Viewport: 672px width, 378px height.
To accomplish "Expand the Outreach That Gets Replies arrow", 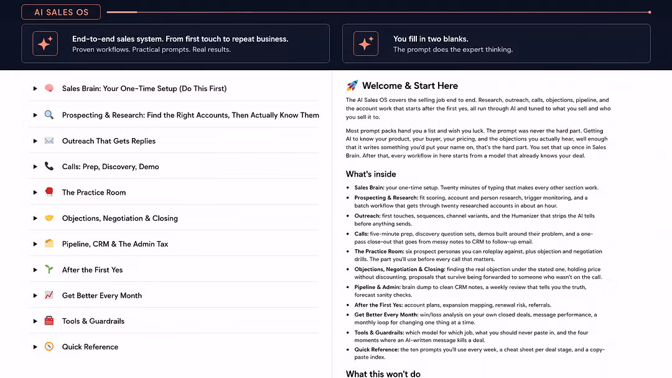I will click(x=35, y=141).
